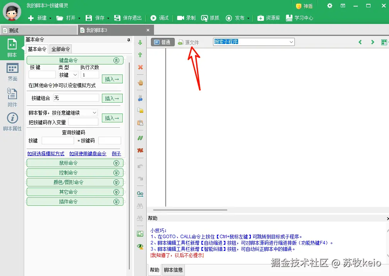Open the 脚本属性 properties panel
389x276 pixels.
(12, 122)
